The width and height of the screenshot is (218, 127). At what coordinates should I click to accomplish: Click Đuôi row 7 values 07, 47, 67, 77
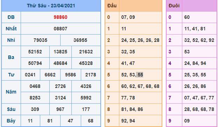coord(199,98)
